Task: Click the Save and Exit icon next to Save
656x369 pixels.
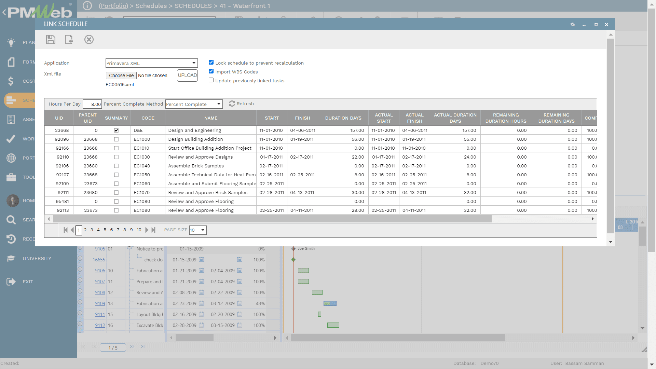Action: 69,40
